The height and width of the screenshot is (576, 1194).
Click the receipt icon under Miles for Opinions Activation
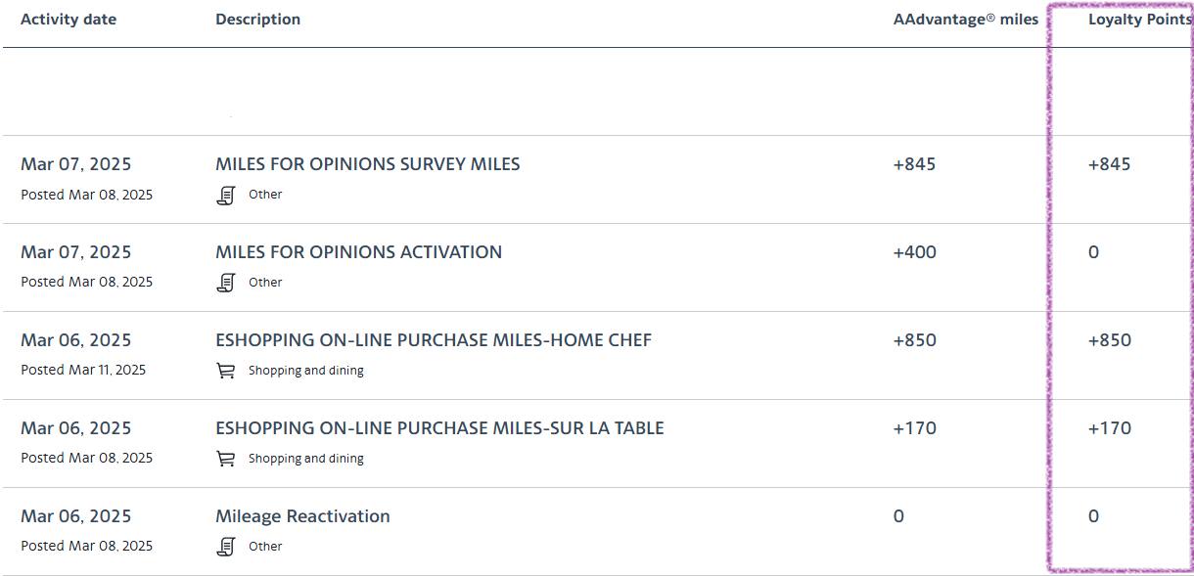(226, 283)
